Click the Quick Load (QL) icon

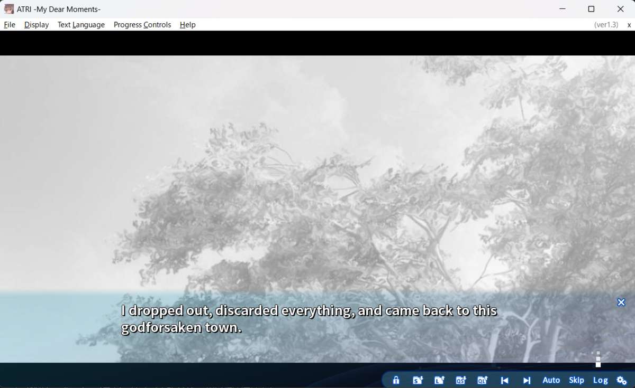tap(482, 380)
